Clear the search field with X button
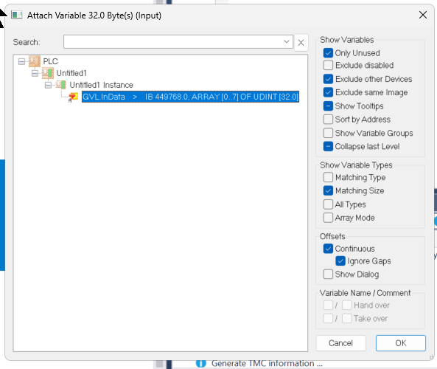437x369 pixels. click(301, 42)
